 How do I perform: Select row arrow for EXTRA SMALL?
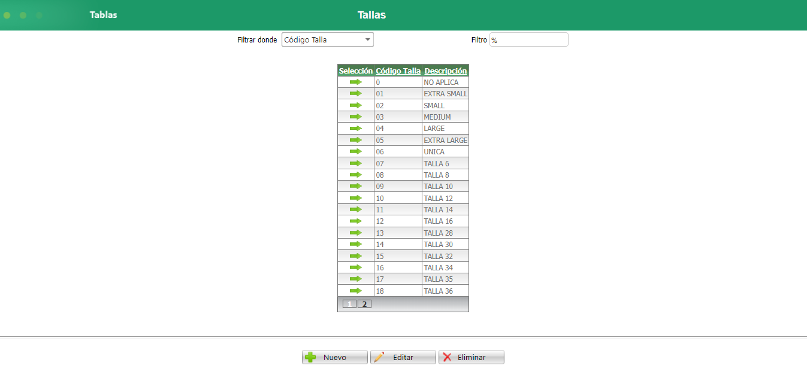356,93
